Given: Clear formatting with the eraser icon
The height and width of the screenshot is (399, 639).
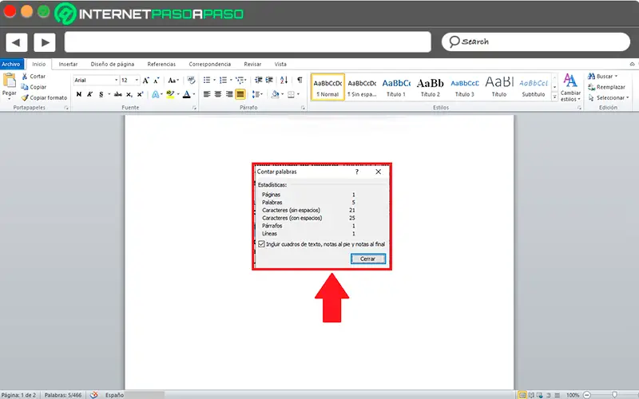Looking at the screenshot, I should click(191, 81).
